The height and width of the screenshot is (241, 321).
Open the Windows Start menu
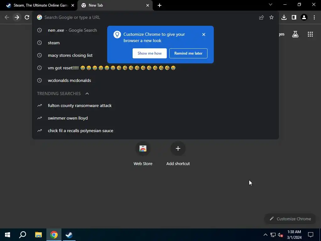(8, 235)
